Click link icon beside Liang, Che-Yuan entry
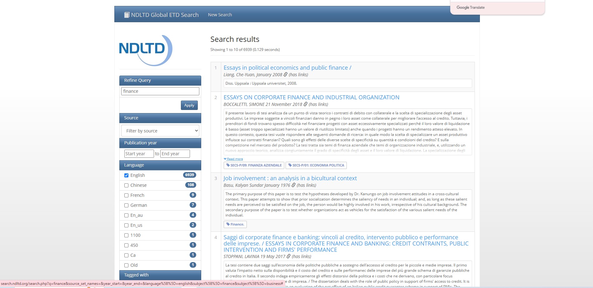Image resolution: width=593 pixels, height=288 pixels. pyautogui.click(x=285, y=75)
